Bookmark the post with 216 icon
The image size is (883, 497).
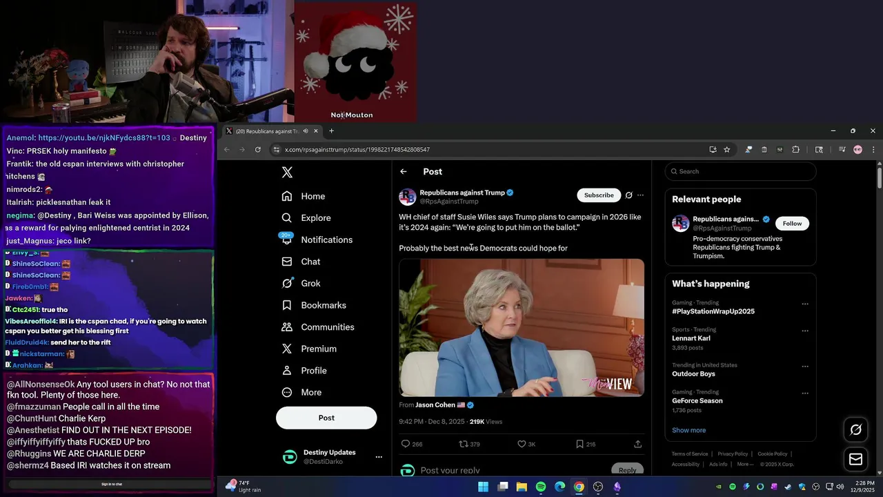click(x=585, y=444)
